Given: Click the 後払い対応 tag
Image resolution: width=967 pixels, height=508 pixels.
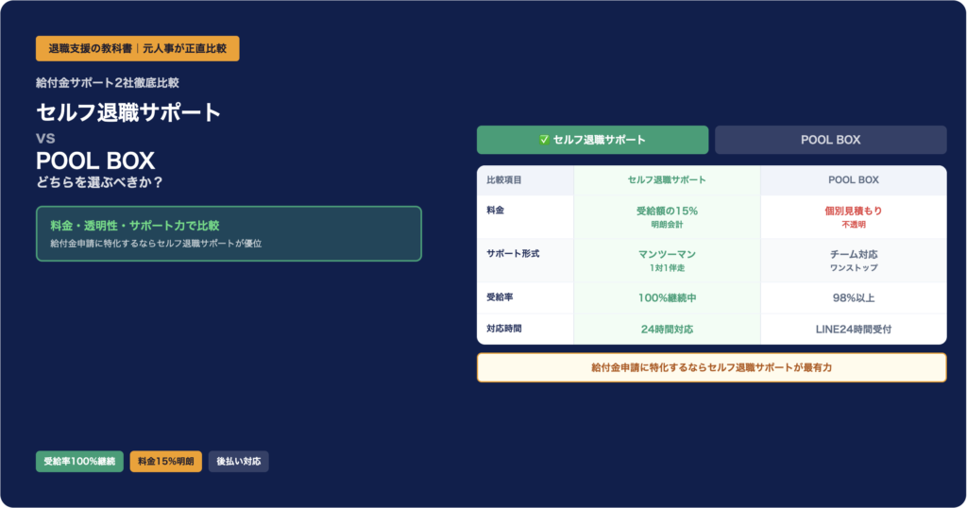Looking at the screenshot, I should [238, 462].
